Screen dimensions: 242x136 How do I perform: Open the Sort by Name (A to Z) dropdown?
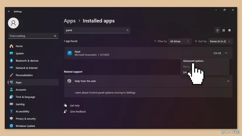(x=220, y=41)
